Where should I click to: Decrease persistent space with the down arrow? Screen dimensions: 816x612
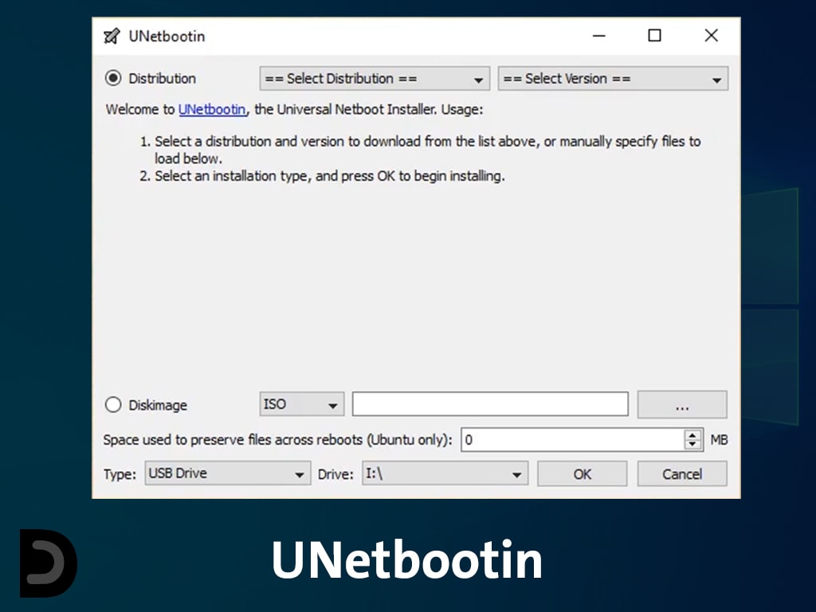point(692,445)
